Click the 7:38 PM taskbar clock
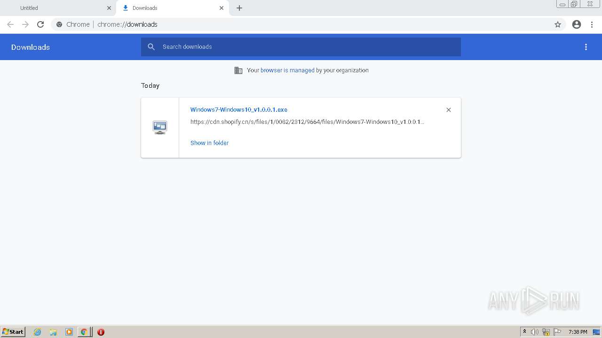The image size is (602, 338). pyautogui.click(x=578, y=332)
